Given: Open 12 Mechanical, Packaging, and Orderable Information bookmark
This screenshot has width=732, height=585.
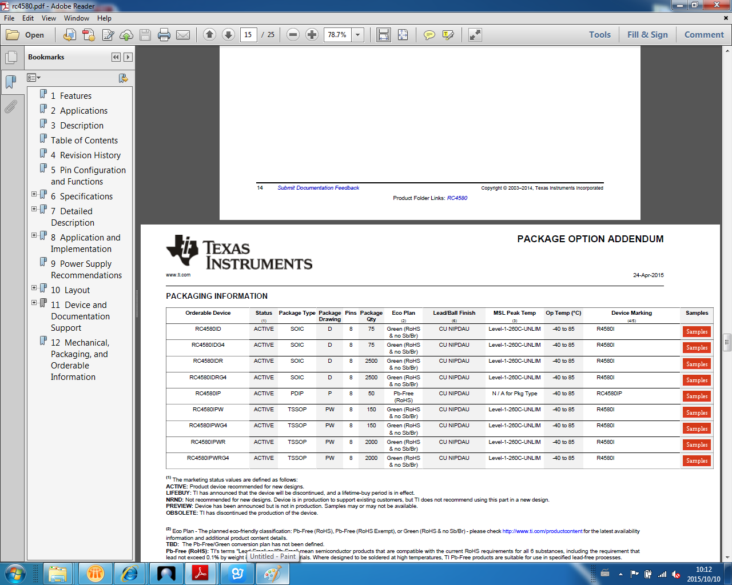Looking at the screenshot, I should pos(80,360).
